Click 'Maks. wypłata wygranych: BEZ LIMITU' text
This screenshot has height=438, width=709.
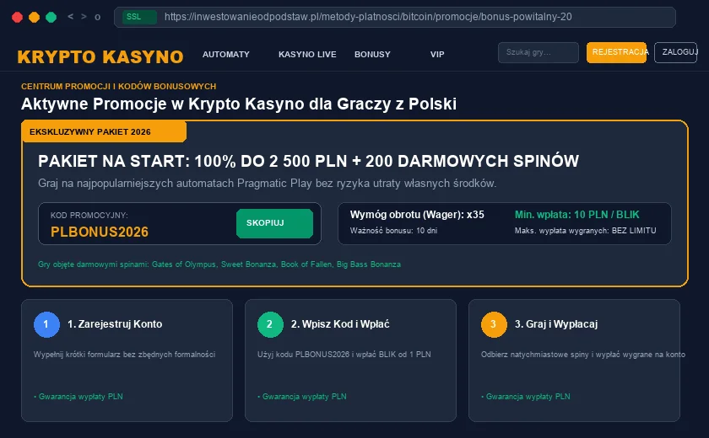click(x=585, y=231)
